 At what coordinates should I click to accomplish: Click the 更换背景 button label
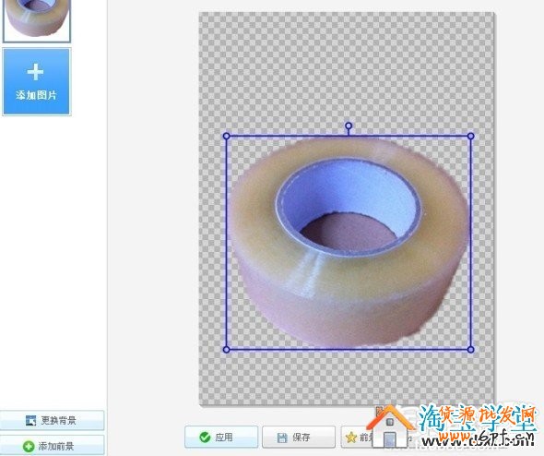[x=58, y=421]
